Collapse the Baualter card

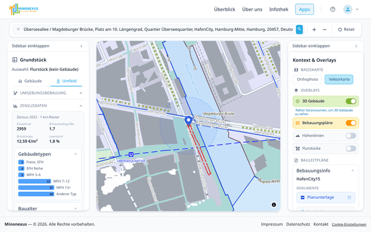[x=76, y=209]
